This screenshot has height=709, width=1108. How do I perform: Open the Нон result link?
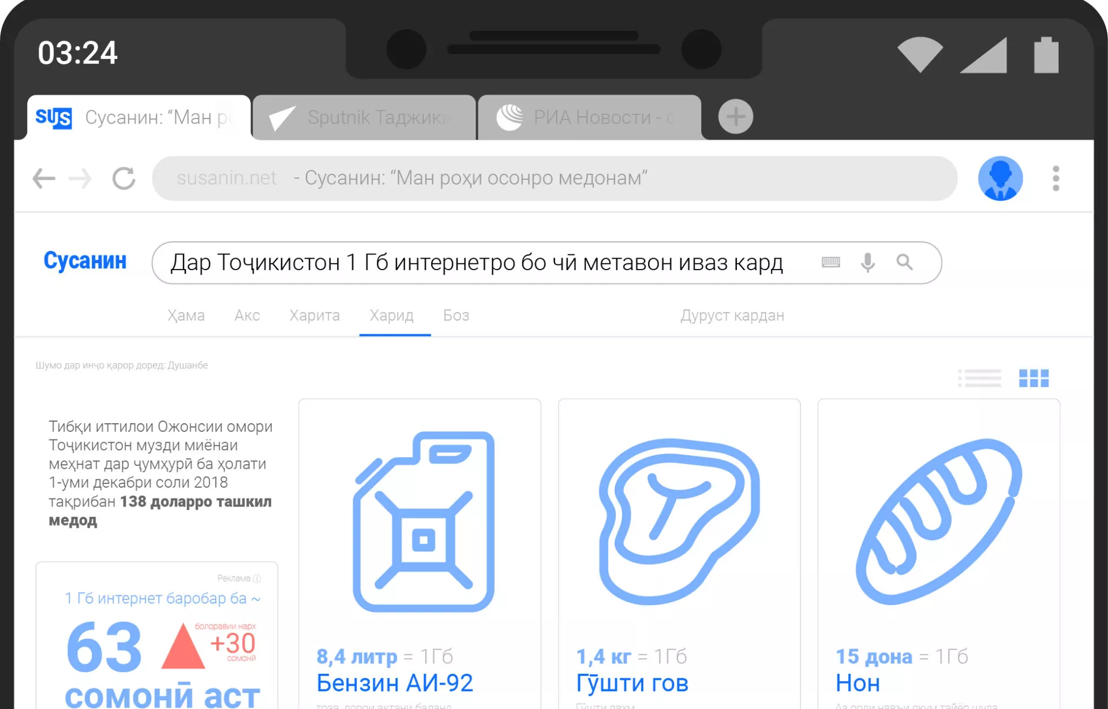pyautogui.click(x=858, y=683)
